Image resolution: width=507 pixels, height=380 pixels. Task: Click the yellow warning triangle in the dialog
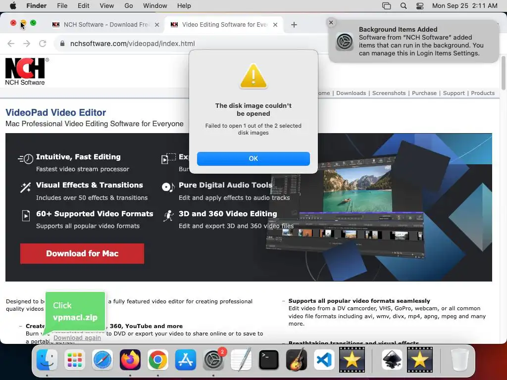pos(253,76)
